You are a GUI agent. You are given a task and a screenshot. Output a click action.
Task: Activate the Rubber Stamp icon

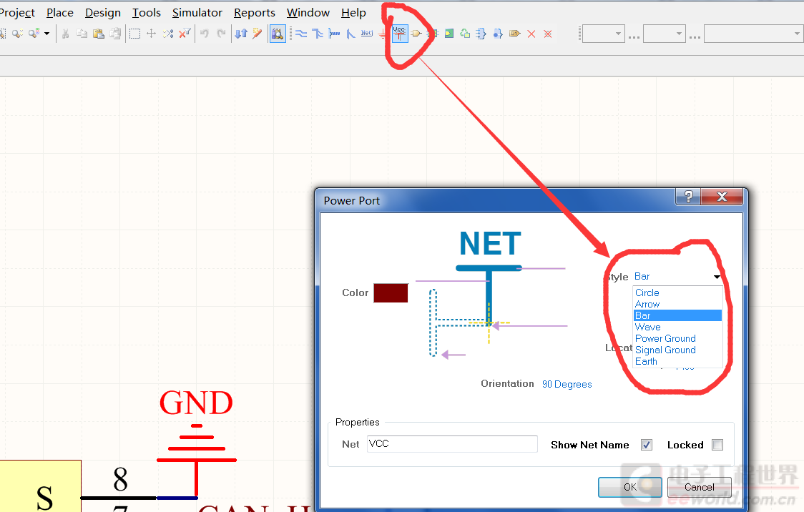(115, 34)
